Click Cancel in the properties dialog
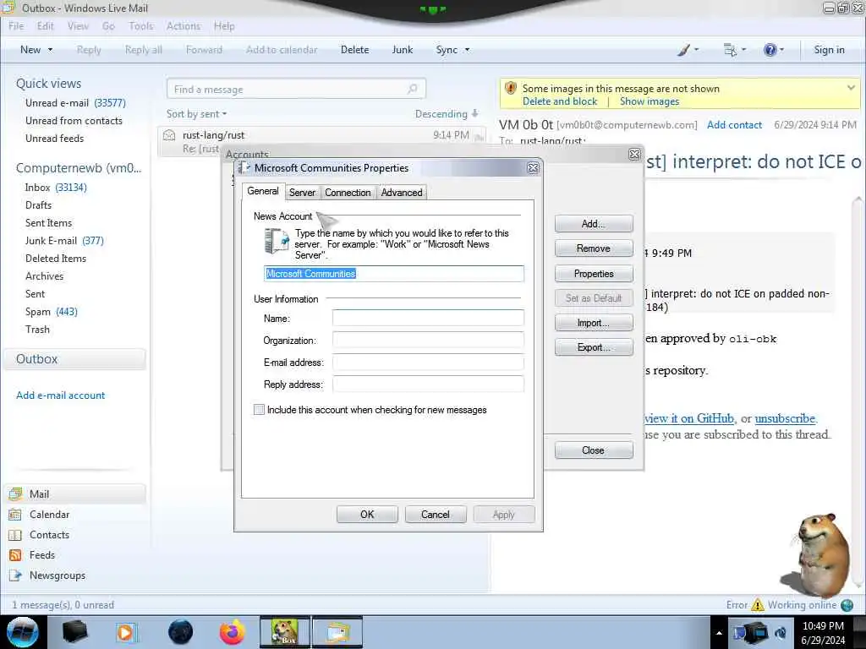Screen dimensions: 866x649 point(436,515)
